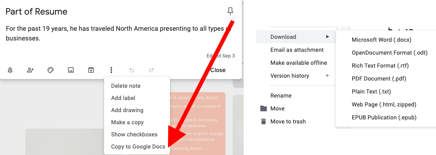
Task: Edit the Part of Resume title
Action: pyautogui.click(x=36, y=11)
